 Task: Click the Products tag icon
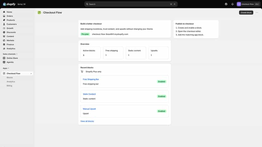pyautogui.click(x=4, y=20)
